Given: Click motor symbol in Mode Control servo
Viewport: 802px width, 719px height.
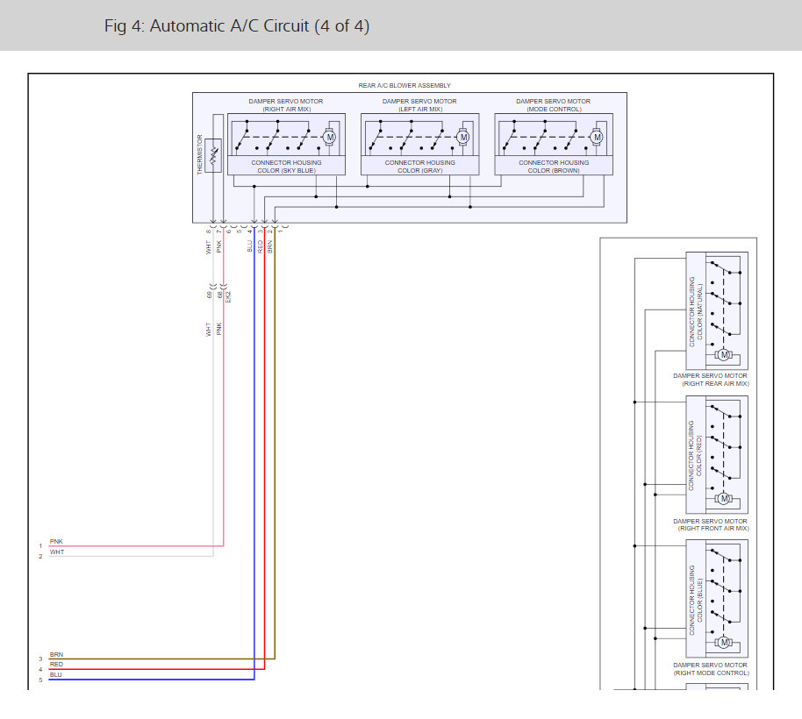Looking at the screenshot, I should pos(597,138).
